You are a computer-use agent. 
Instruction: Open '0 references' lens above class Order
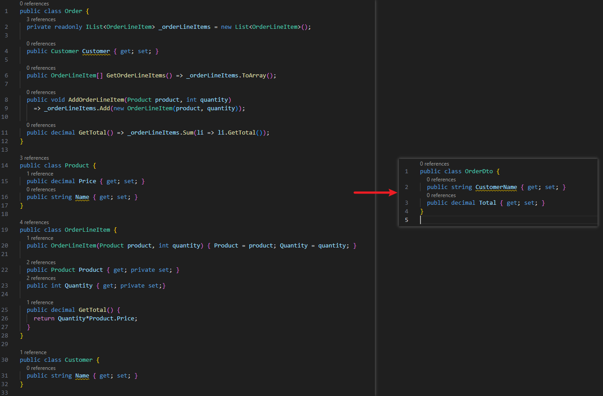(34, 4)
